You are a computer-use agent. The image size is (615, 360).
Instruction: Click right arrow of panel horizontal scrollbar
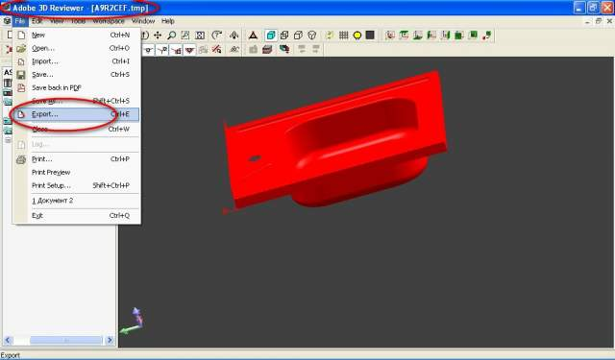[111, 340]
